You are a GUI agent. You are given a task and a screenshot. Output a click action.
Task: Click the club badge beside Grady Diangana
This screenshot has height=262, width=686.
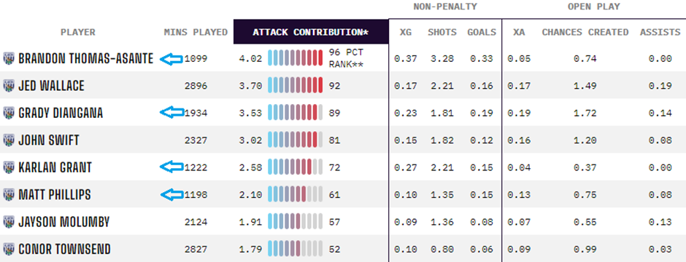(9, 113)
